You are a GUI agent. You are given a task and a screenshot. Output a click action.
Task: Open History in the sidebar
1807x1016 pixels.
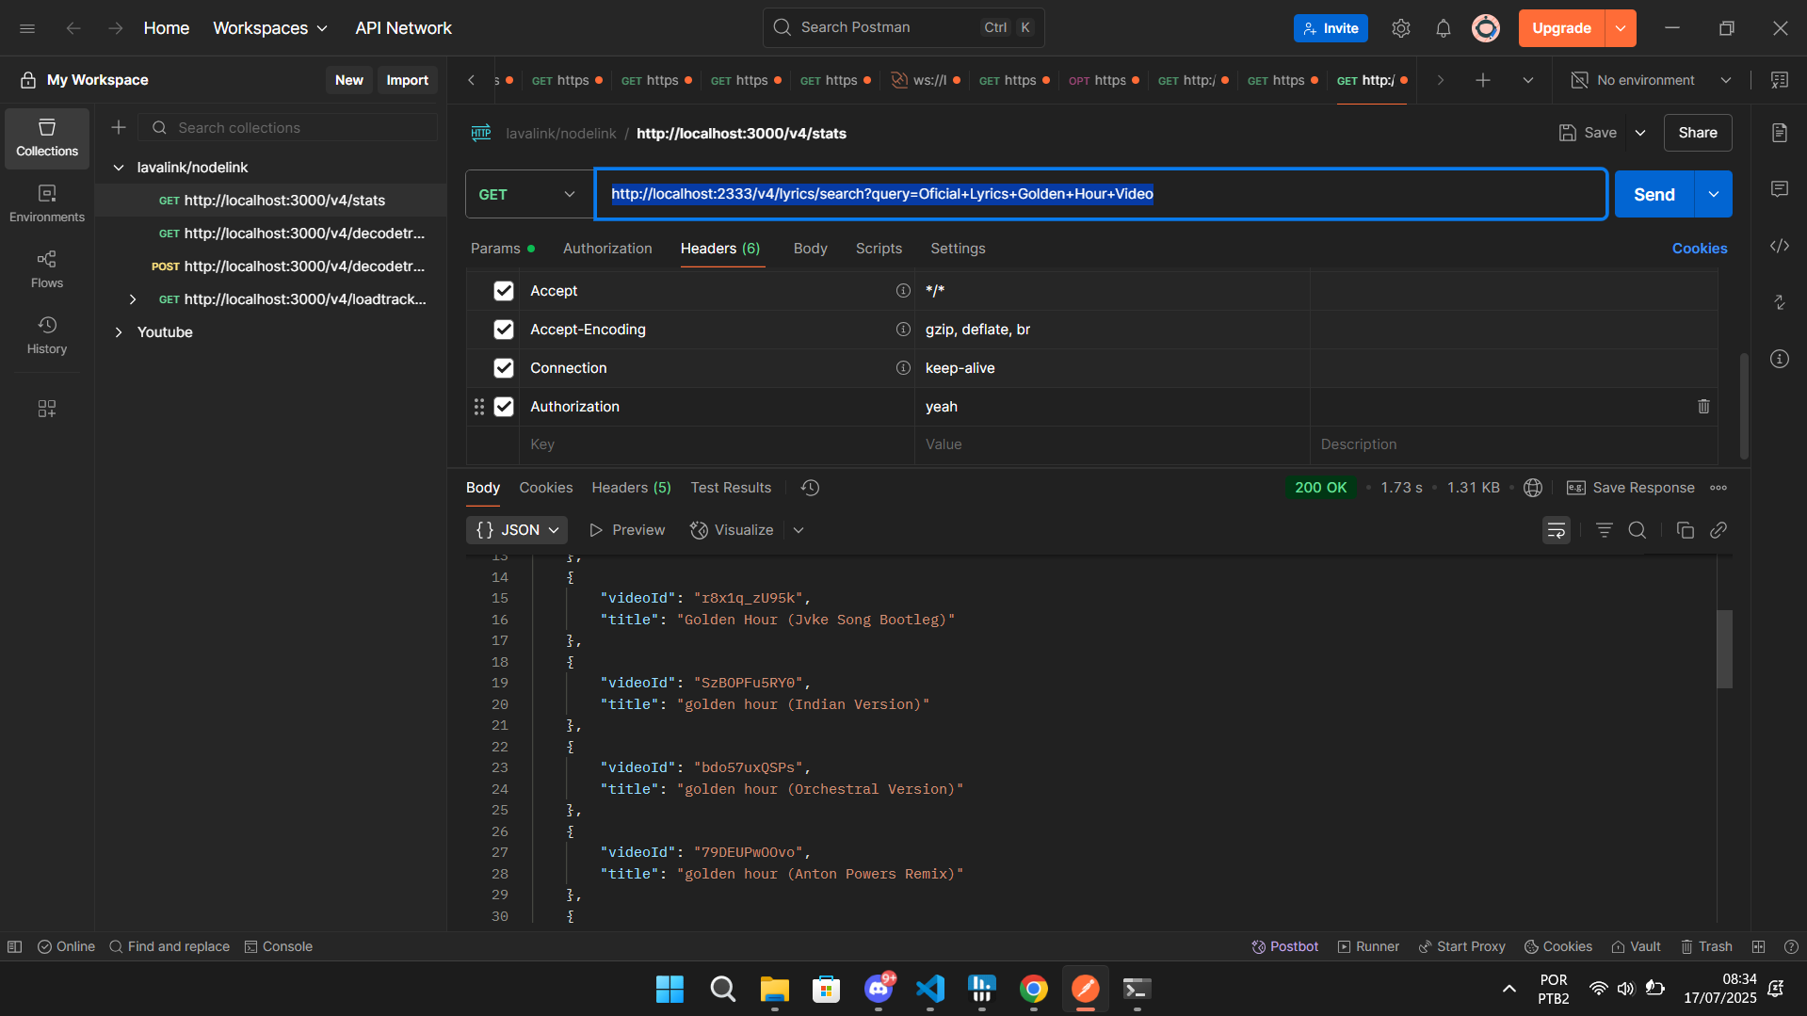pyautogui.click(x=46, y=334)
